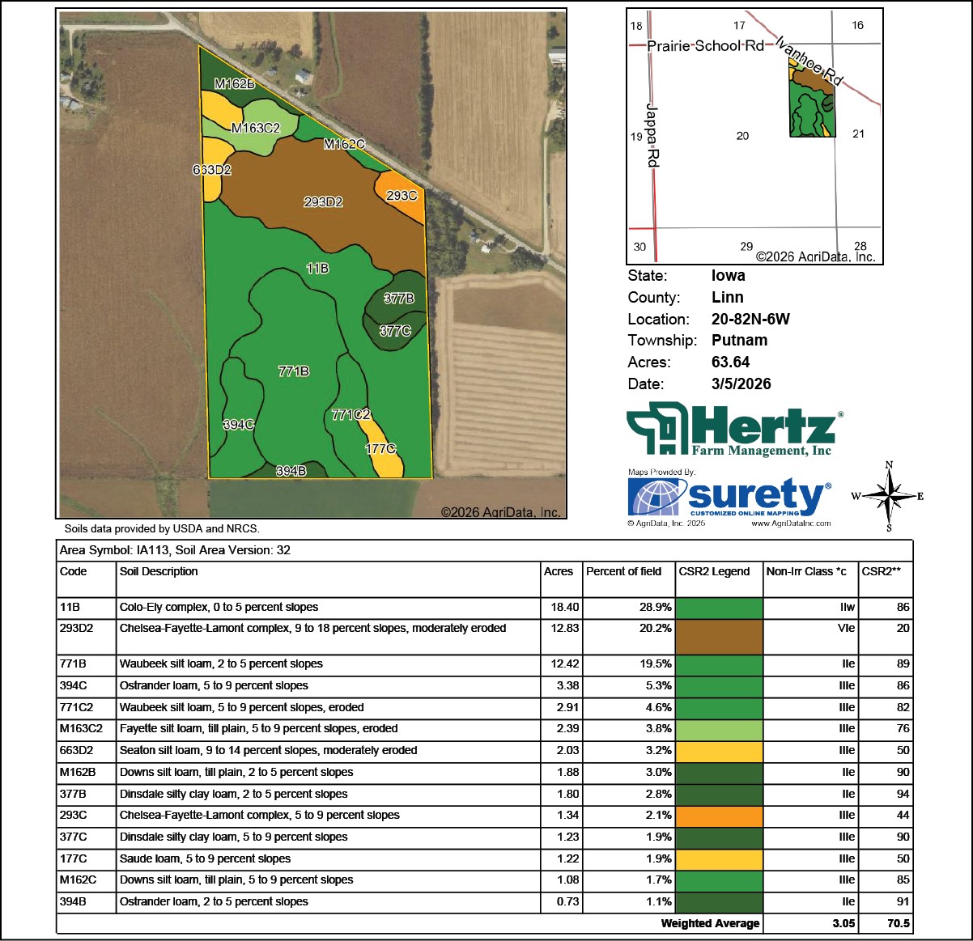Click the Weighted Average CSR2 value 70.5
The height and width of the screenshot is (941, 973).
point(898,923)
